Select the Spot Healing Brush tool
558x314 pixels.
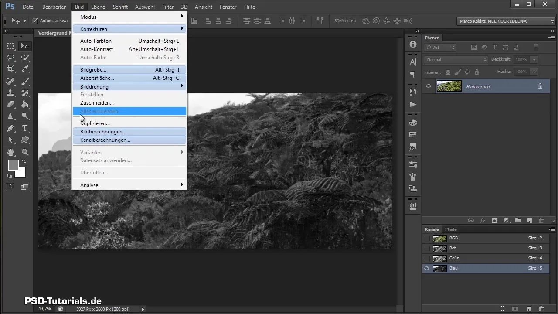click(10, 81)
